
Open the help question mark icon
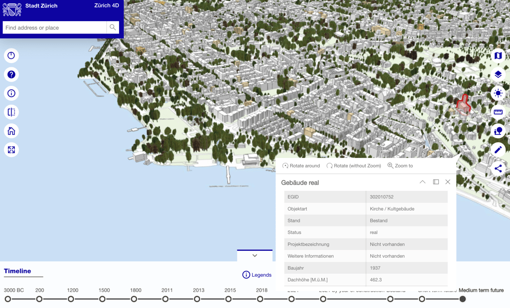(x=11, y=74)
